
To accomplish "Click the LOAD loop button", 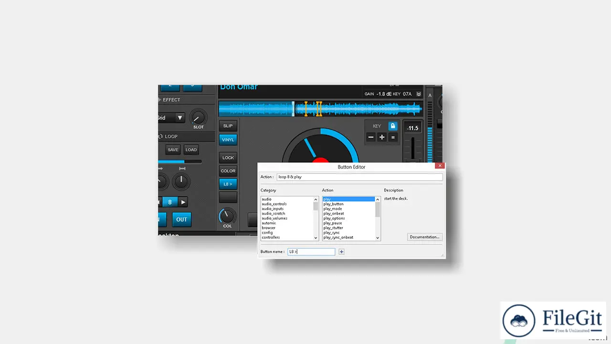I will click(191, 150).
